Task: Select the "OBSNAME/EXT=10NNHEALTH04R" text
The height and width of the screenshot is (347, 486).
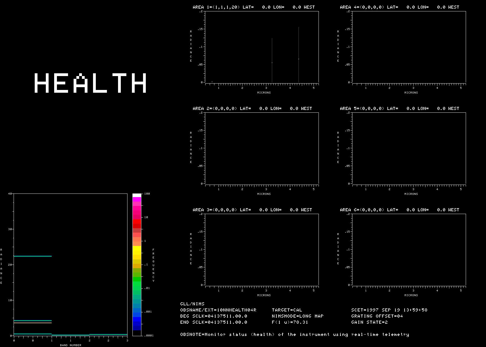Action: click(218, 310)
